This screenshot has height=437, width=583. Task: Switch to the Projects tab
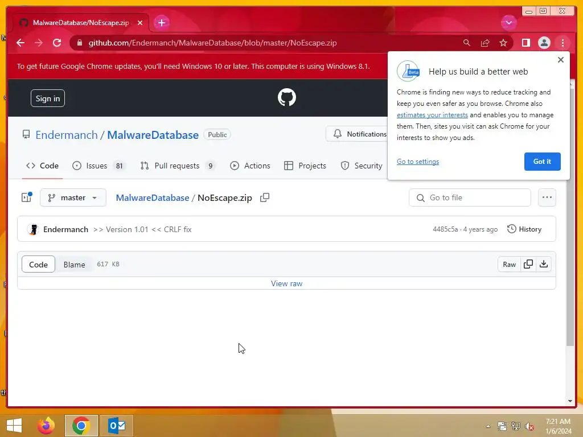click(x=305, y=166)
